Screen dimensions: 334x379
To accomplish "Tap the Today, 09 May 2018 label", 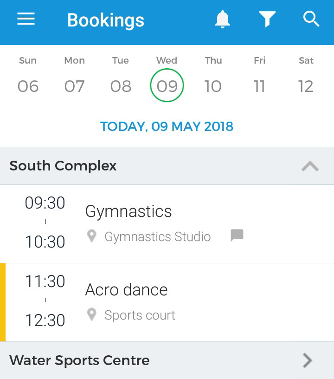I will click(x=167, y=126).
